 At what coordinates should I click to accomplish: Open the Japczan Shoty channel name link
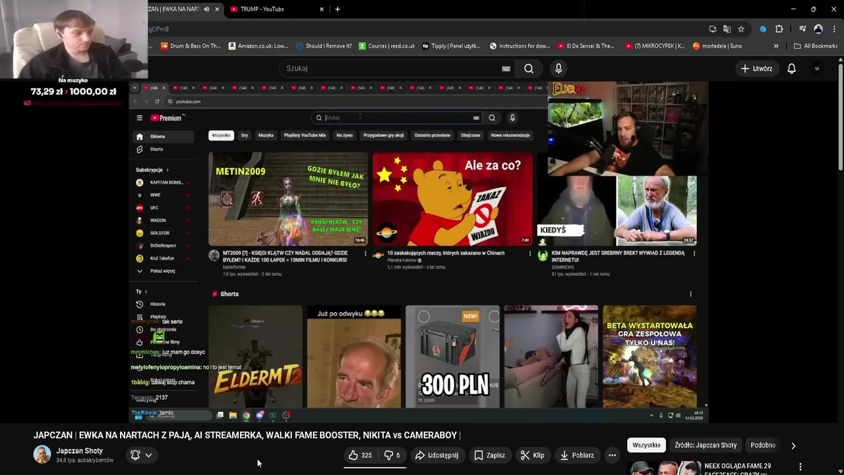click(x=80, y=451)
